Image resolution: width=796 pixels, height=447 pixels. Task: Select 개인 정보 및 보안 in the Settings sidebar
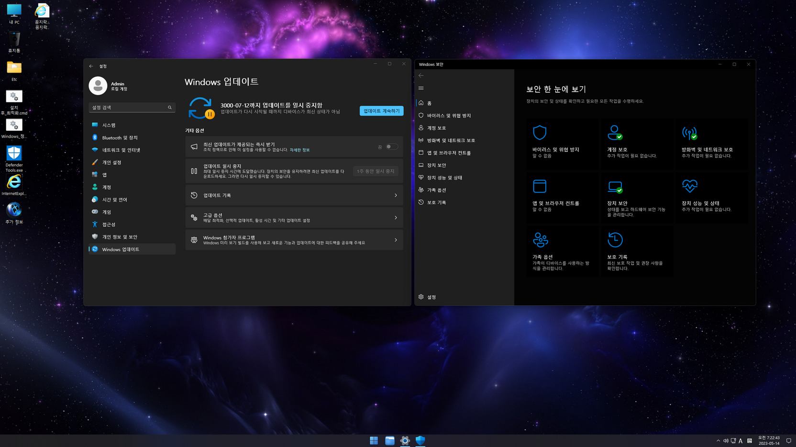132,237
